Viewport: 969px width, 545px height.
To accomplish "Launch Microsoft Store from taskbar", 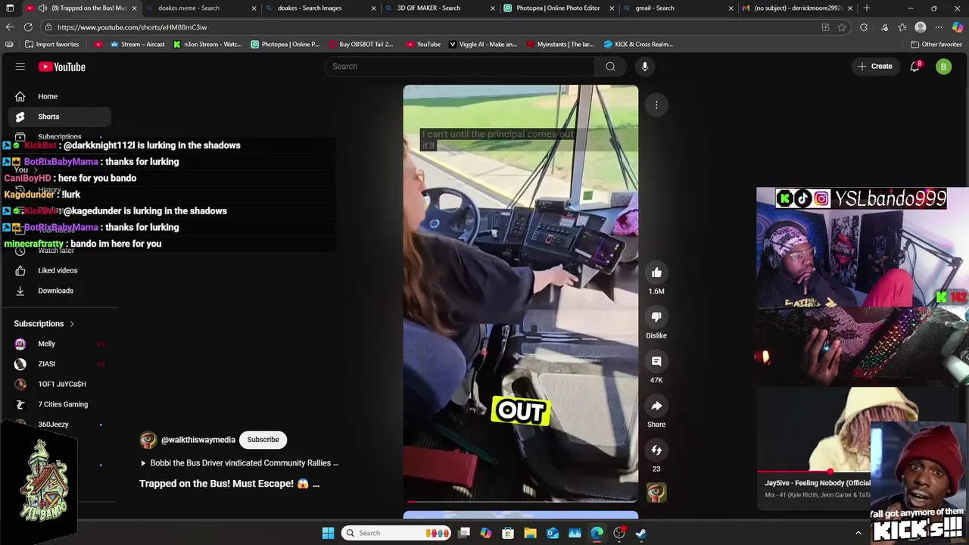I will tap(508, 533).
